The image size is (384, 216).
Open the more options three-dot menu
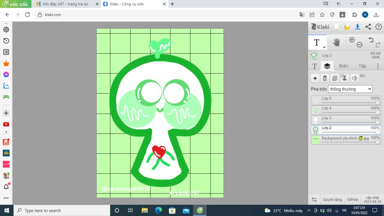click(378, 66)
